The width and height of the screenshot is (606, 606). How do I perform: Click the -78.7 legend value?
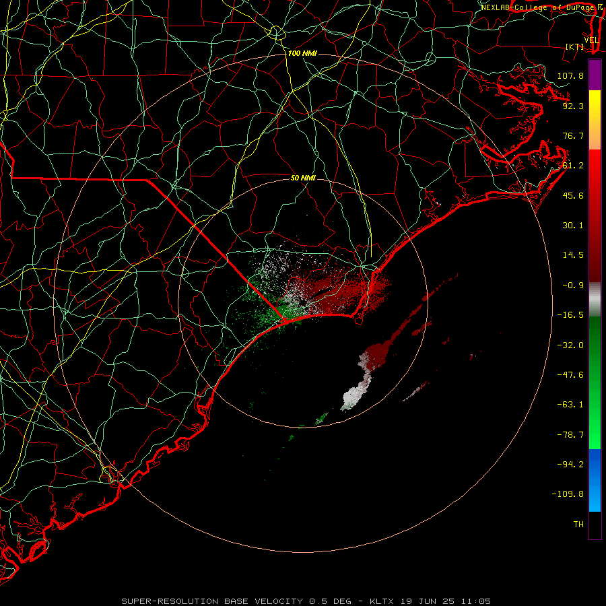pyautogui.click(x=570, y=435)
